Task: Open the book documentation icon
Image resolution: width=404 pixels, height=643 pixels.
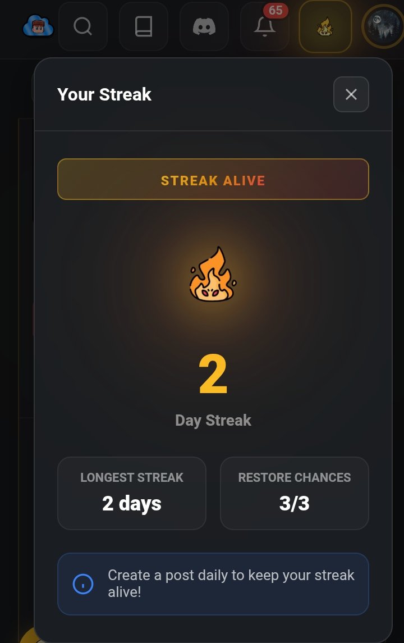Action: 144,26
